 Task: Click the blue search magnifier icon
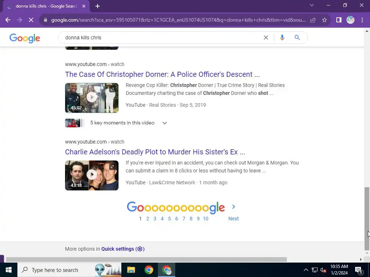pos(297,38)
